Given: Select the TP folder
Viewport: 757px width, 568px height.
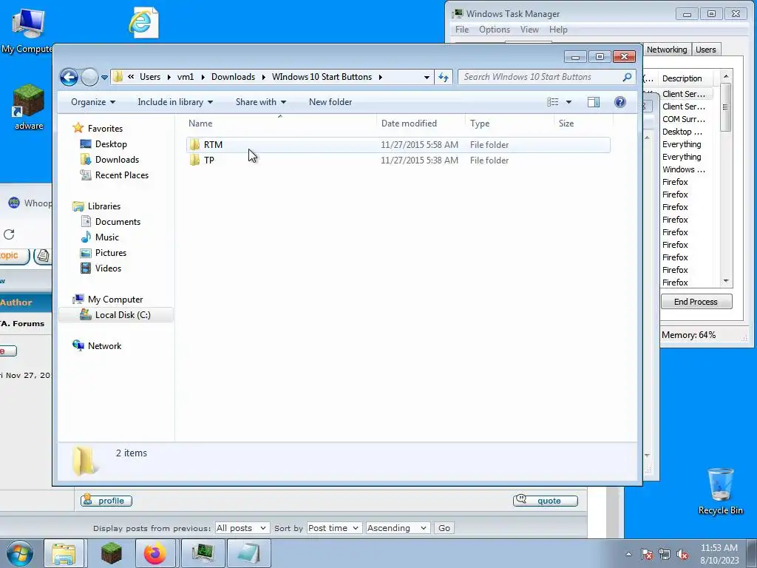Looking at the screenshot, I should [x=398, y=160].
